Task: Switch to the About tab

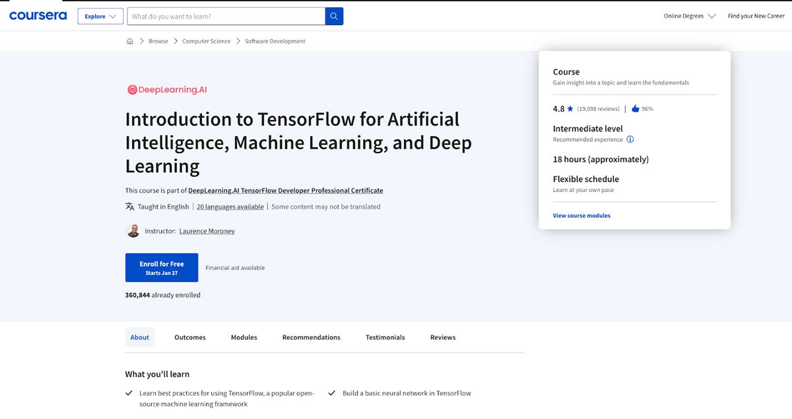Action: [140, 337]
